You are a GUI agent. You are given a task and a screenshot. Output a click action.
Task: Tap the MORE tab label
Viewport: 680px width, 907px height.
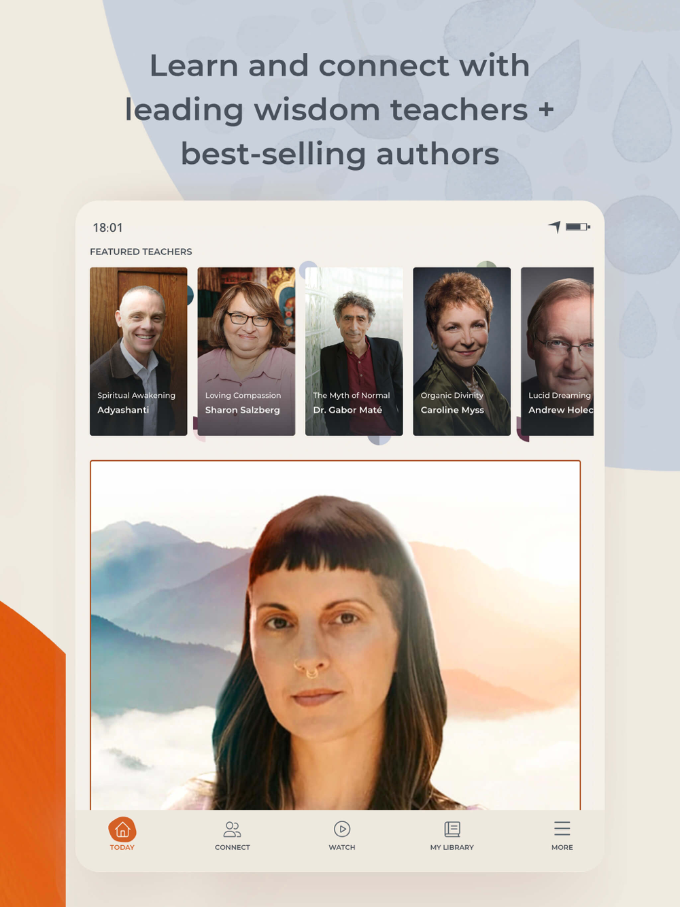coord(562,847)
